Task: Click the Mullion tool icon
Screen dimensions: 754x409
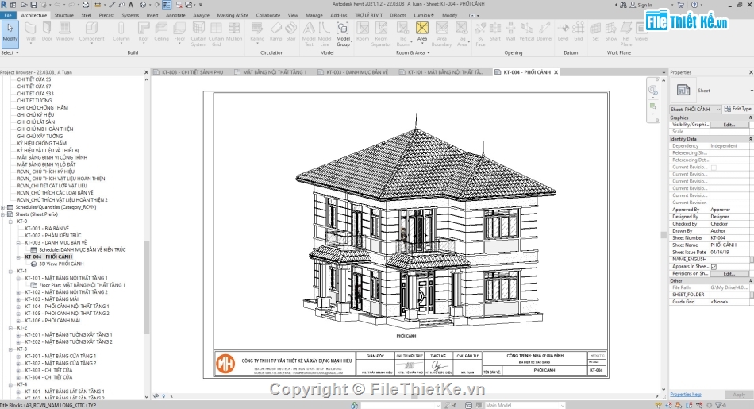Action: tap(234, 33)
